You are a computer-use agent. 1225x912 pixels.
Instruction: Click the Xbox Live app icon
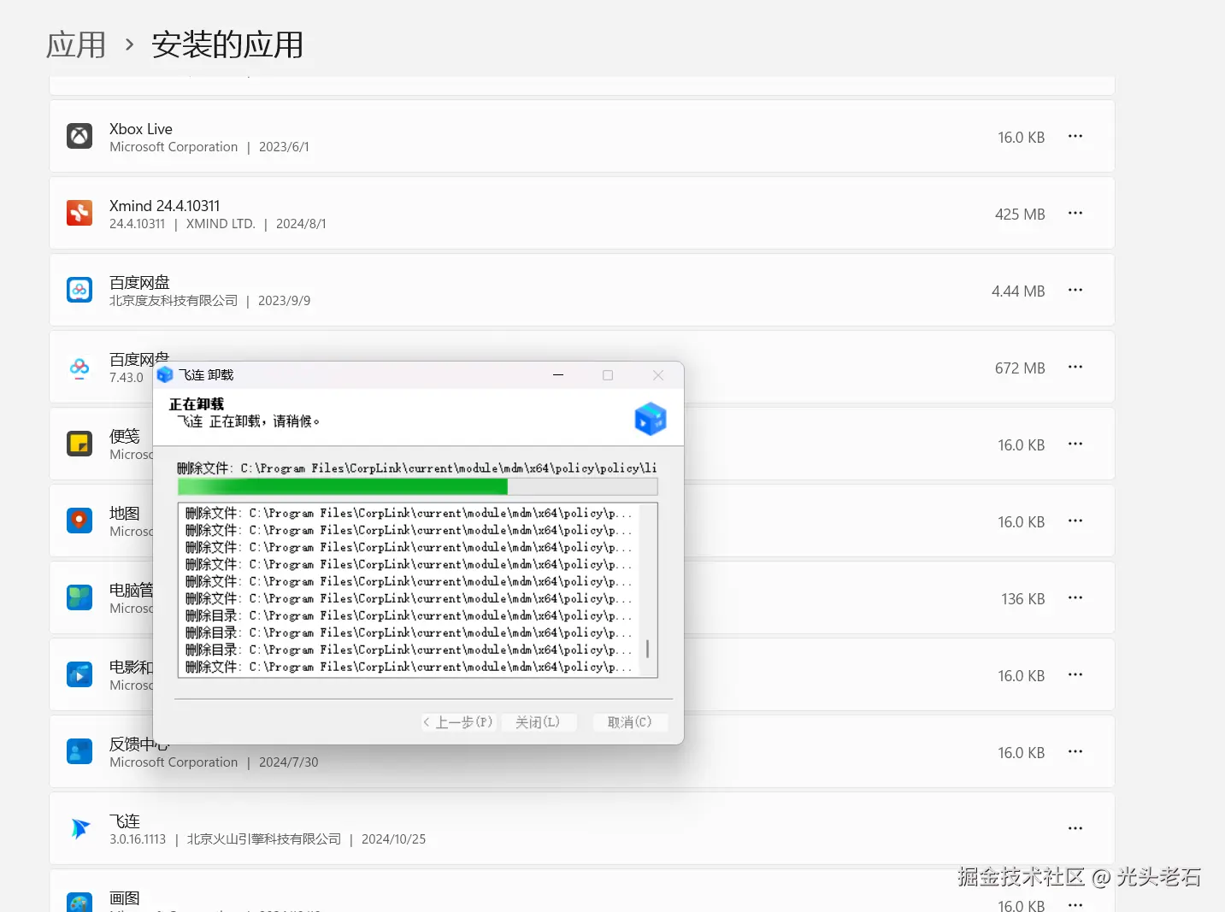tap(80, 136)
